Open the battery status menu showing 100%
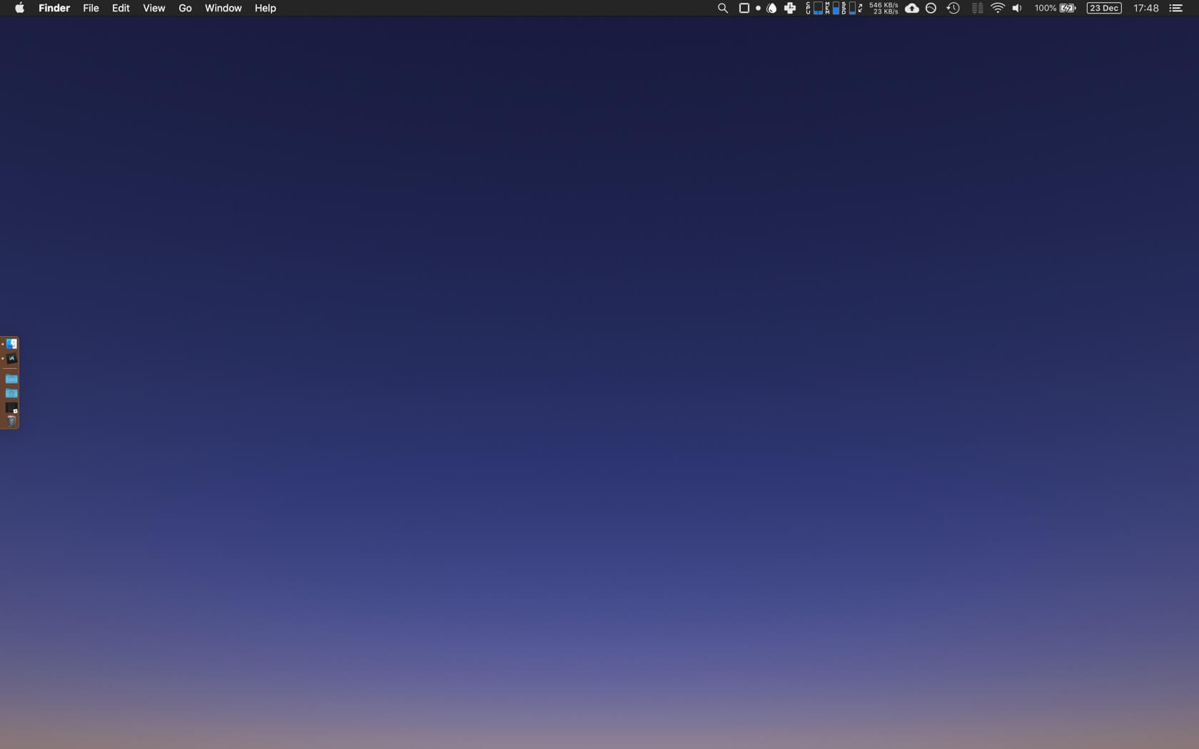The image size is (1199, 749). coord(1054,9)
